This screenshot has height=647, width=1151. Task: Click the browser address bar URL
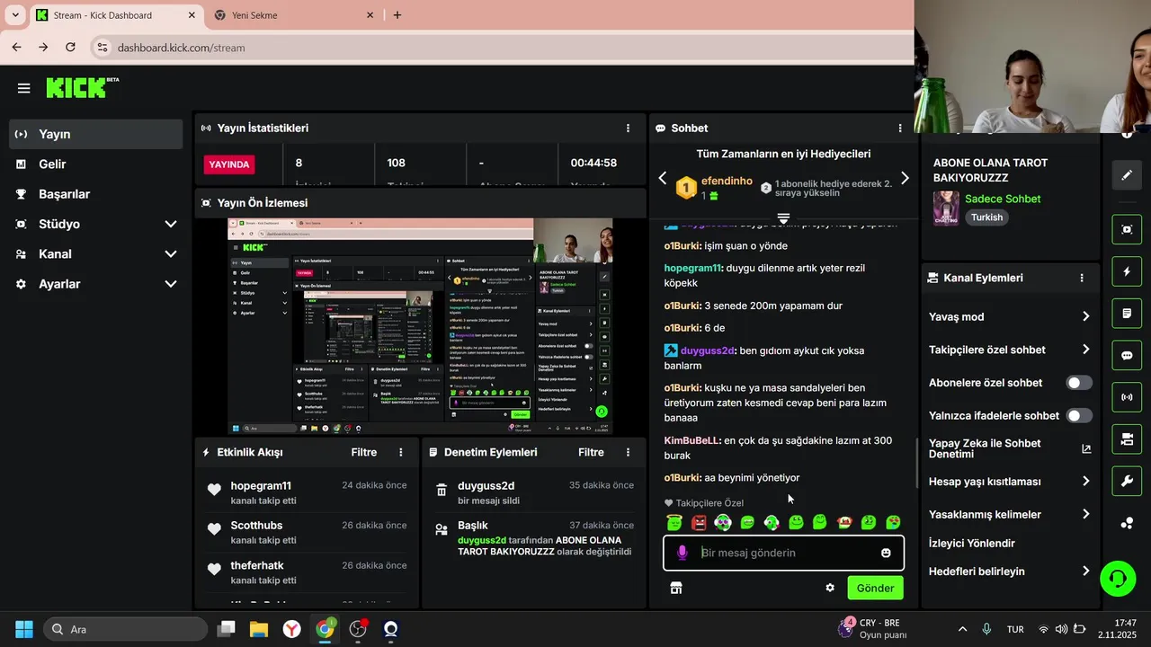(181, 48)
